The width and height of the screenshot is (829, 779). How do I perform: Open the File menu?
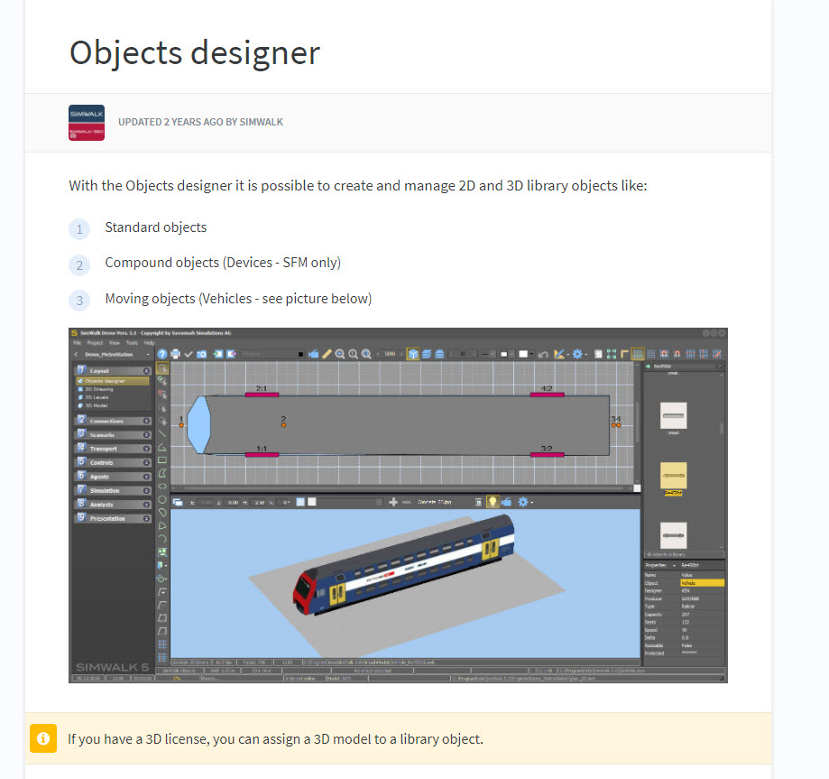coord(78,343)
